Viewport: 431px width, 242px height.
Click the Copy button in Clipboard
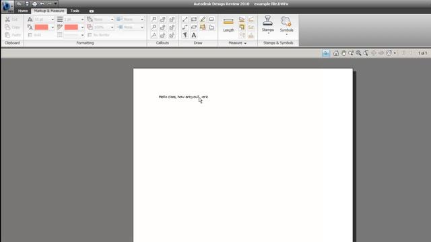click(12, 27)
